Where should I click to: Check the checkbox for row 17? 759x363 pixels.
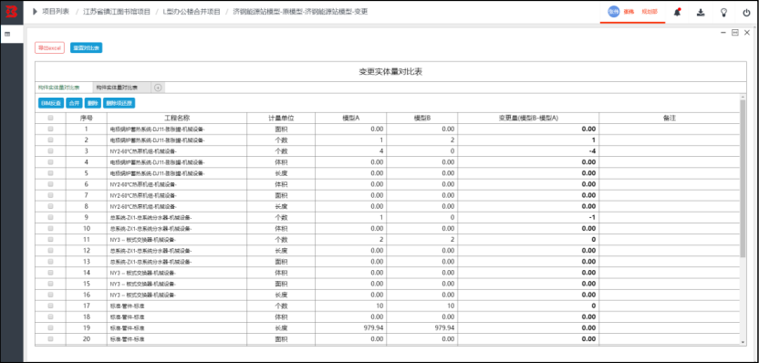[50, 306]
